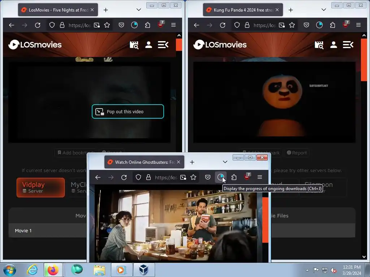Open movie search icon in Five Nights window

coord(134,45)
